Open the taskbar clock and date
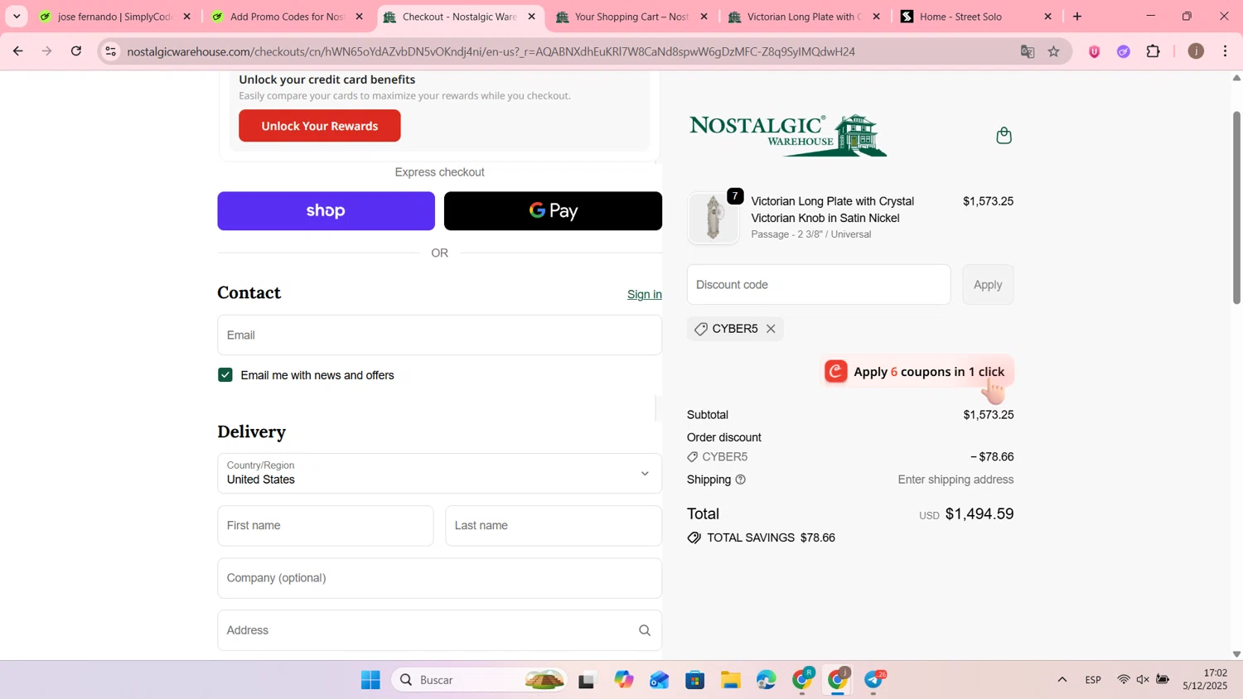This screenshot has height=699, width=1243. 1204,680
